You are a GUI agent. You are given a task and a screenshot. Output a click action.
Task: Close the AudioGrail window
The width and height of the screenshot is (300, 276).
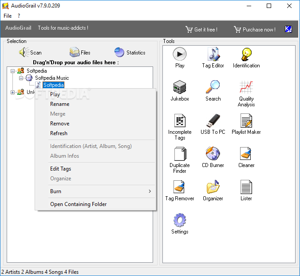289,6
